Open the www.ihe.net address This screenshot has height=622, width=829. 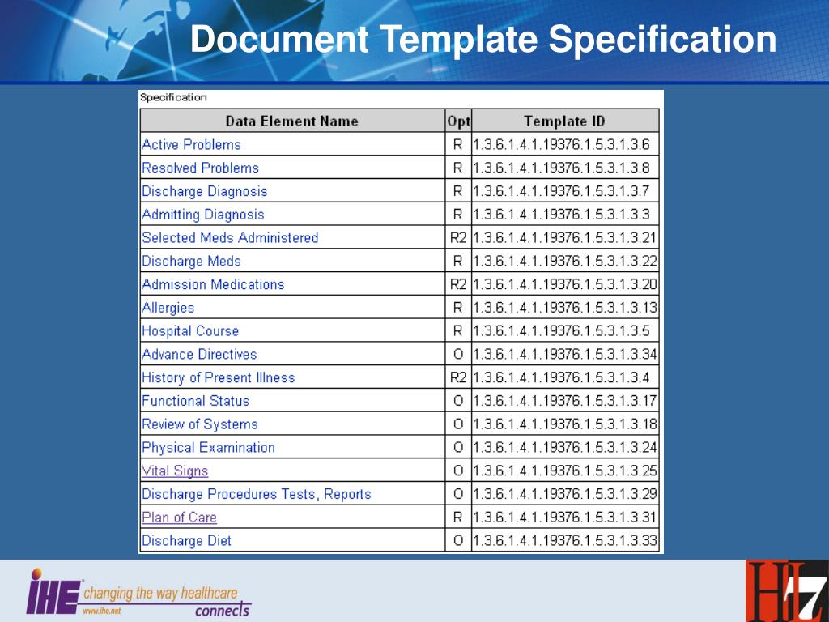[101, 611]
